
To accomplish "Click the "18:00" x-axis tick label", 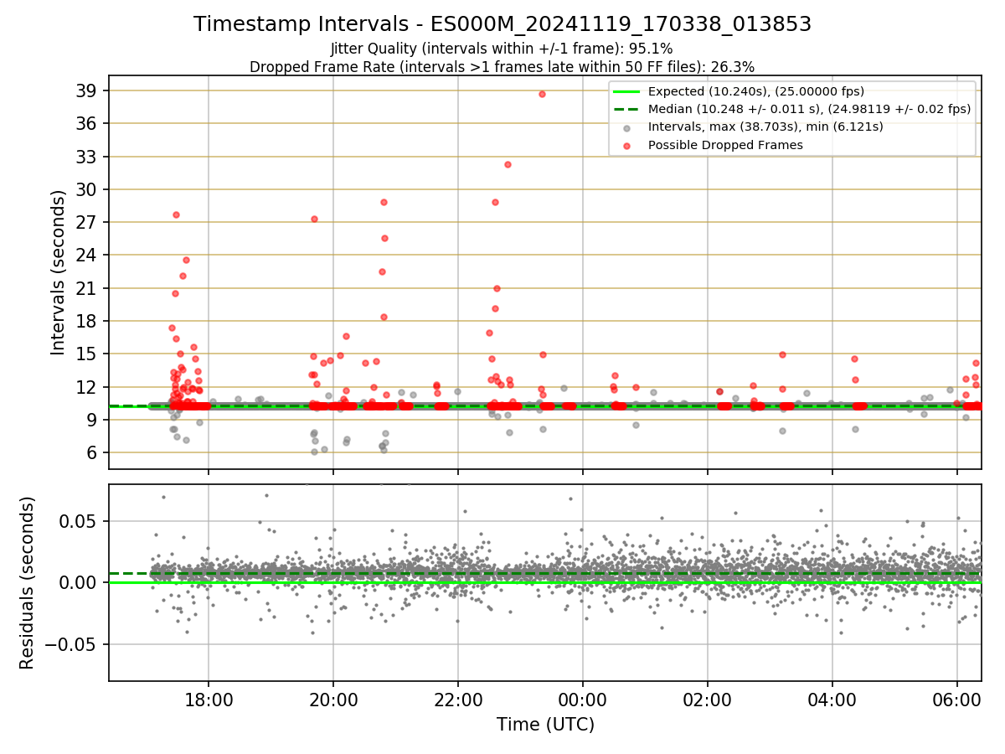I will [209, 700].
